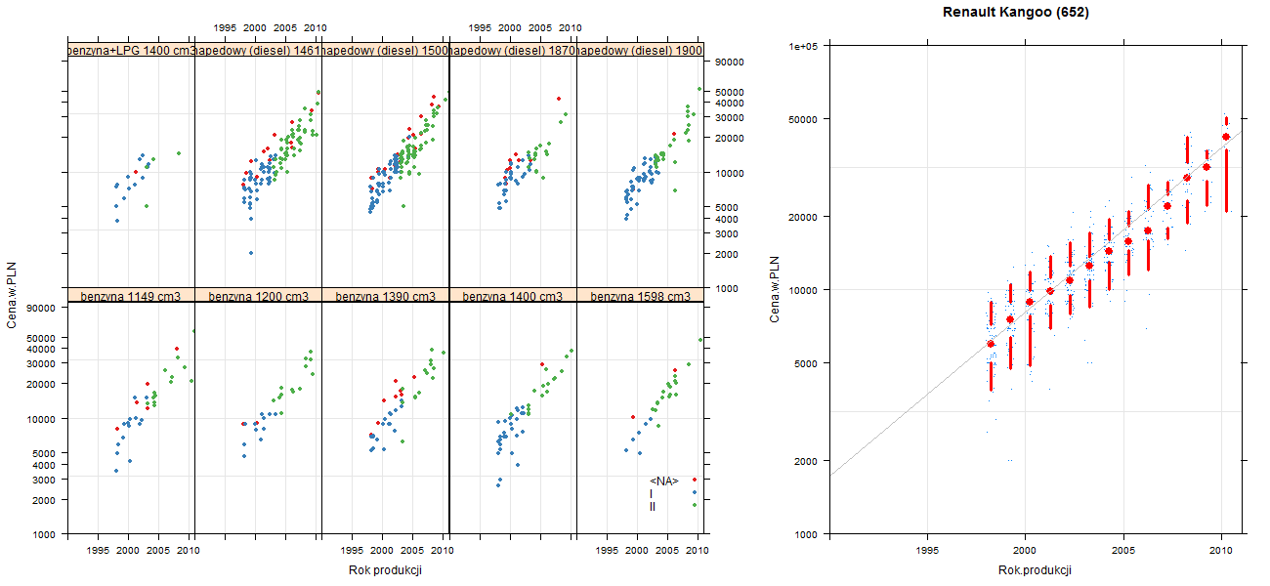The image size is (1270, 586).
Task: Click the '2005' x-axis tick of the Kangoo chart
Action: tap(1123, 551)
